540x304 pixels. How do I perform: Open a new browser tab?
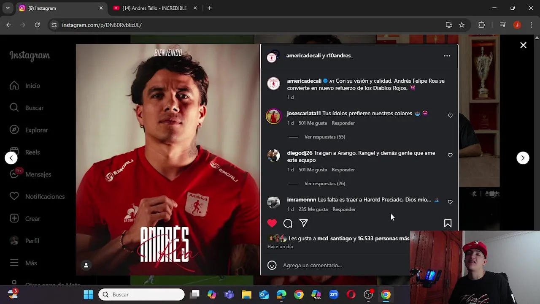coord(209,8)
